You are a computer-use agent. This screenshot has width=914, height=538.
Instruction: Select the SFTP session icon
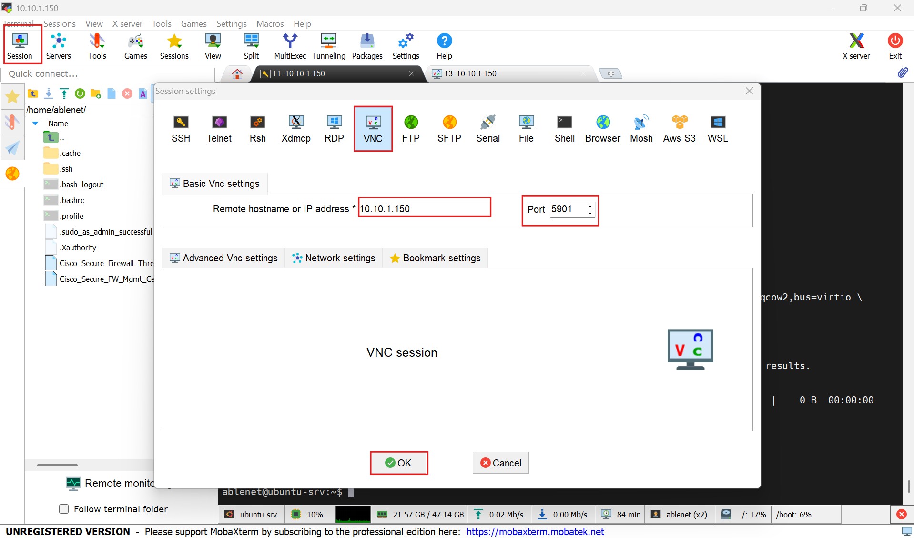(449, 129)
